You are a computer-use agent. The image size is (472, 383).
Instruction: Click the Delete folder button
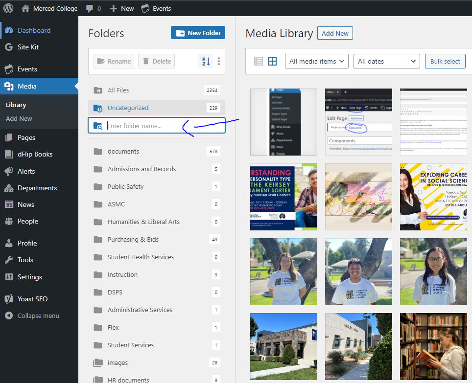(x=156, y=61)
